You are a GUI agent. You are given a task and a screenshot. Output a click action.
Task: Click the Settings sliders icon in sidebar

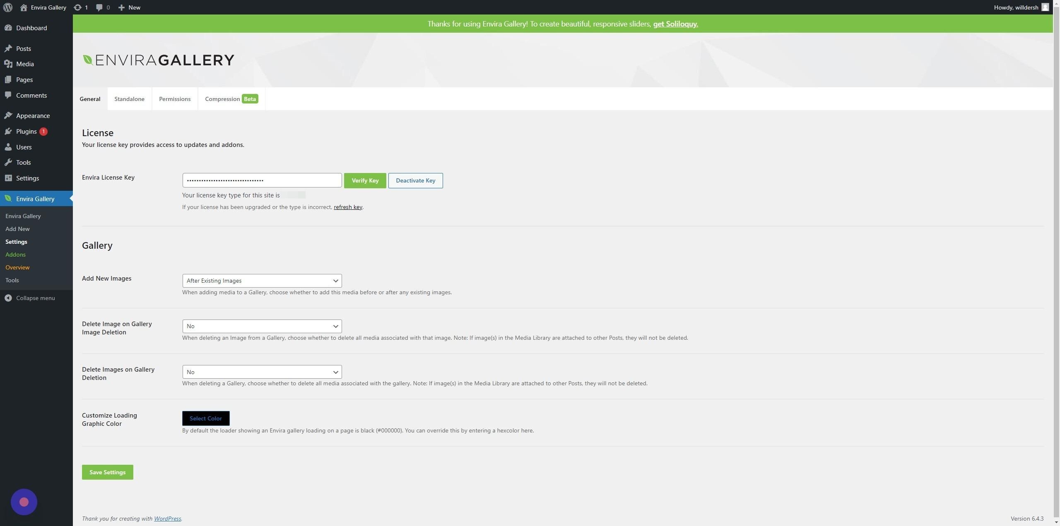[x=8, y=178]
